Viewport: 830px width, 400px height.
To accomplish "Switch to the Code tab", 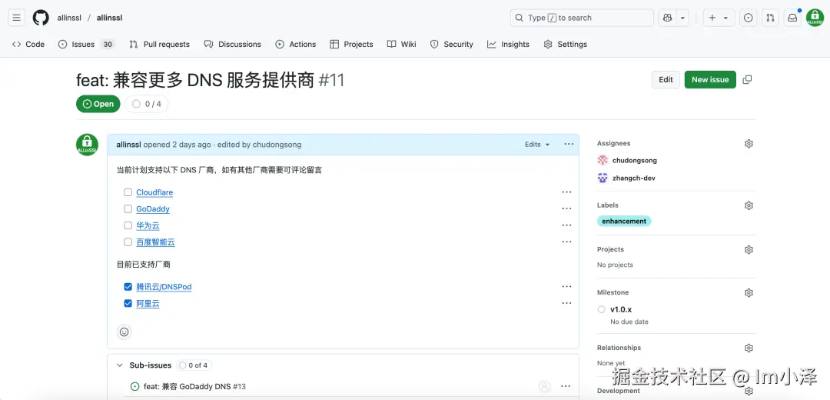I will click(x=28, y=44).
